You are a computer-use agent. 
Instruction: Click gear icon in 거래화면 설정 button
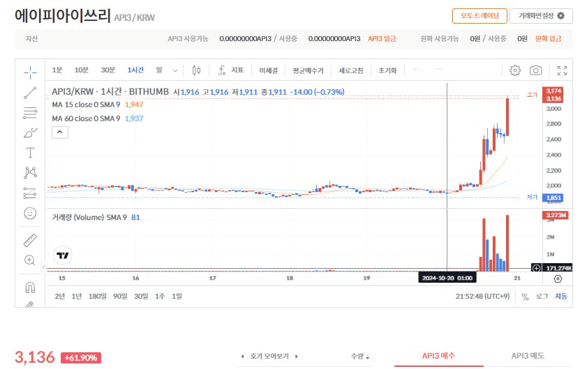coord(560,16)
